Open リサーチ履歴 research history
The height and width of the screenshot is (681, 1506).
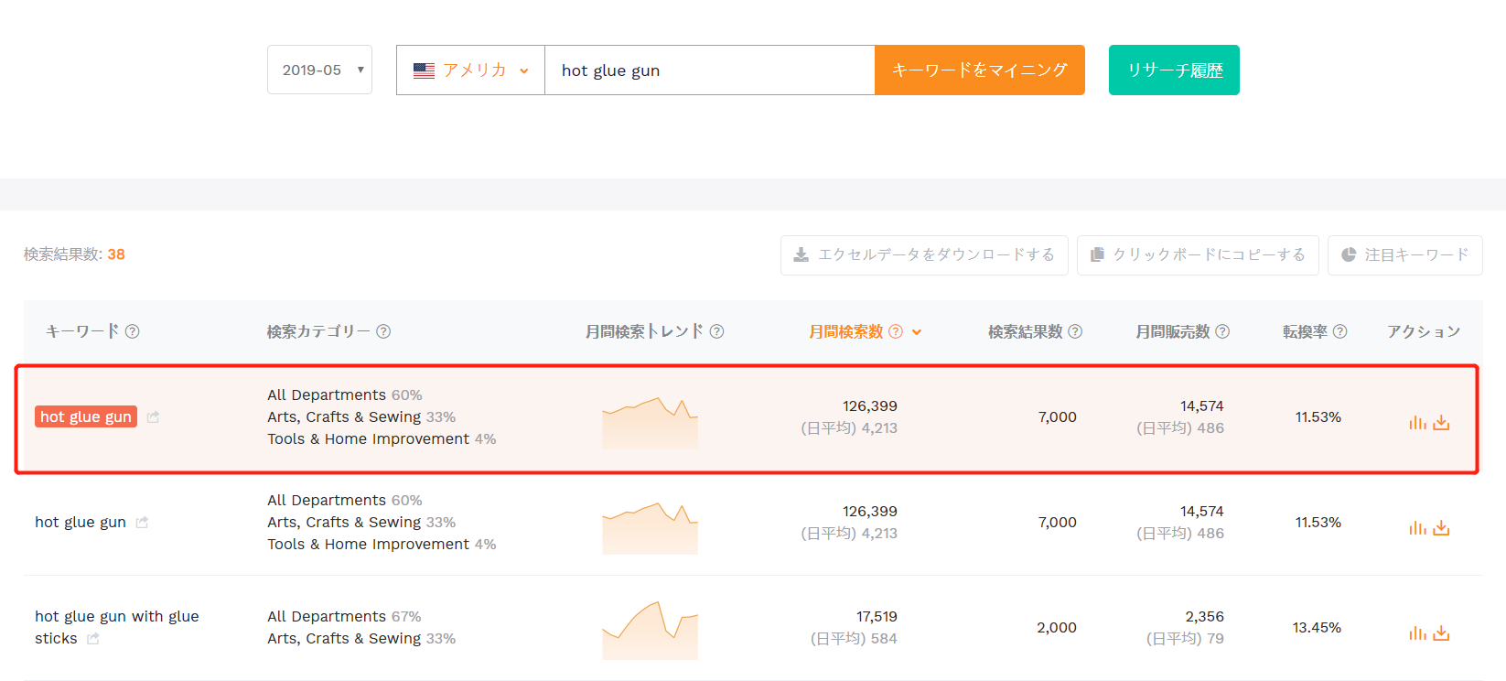1174,70
